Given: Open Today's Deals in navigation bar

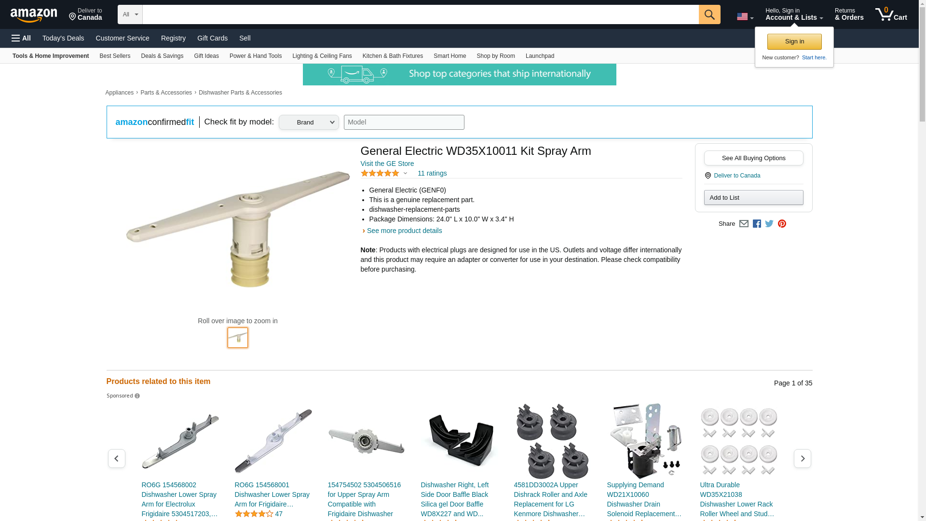Looking at the screenshot, I should pyautogui.click(x=63, y=38).
